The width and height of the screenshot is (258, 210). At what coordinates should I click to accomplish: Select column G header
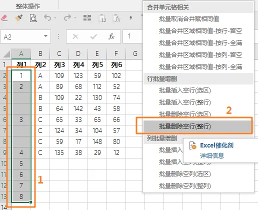point(135,53)
